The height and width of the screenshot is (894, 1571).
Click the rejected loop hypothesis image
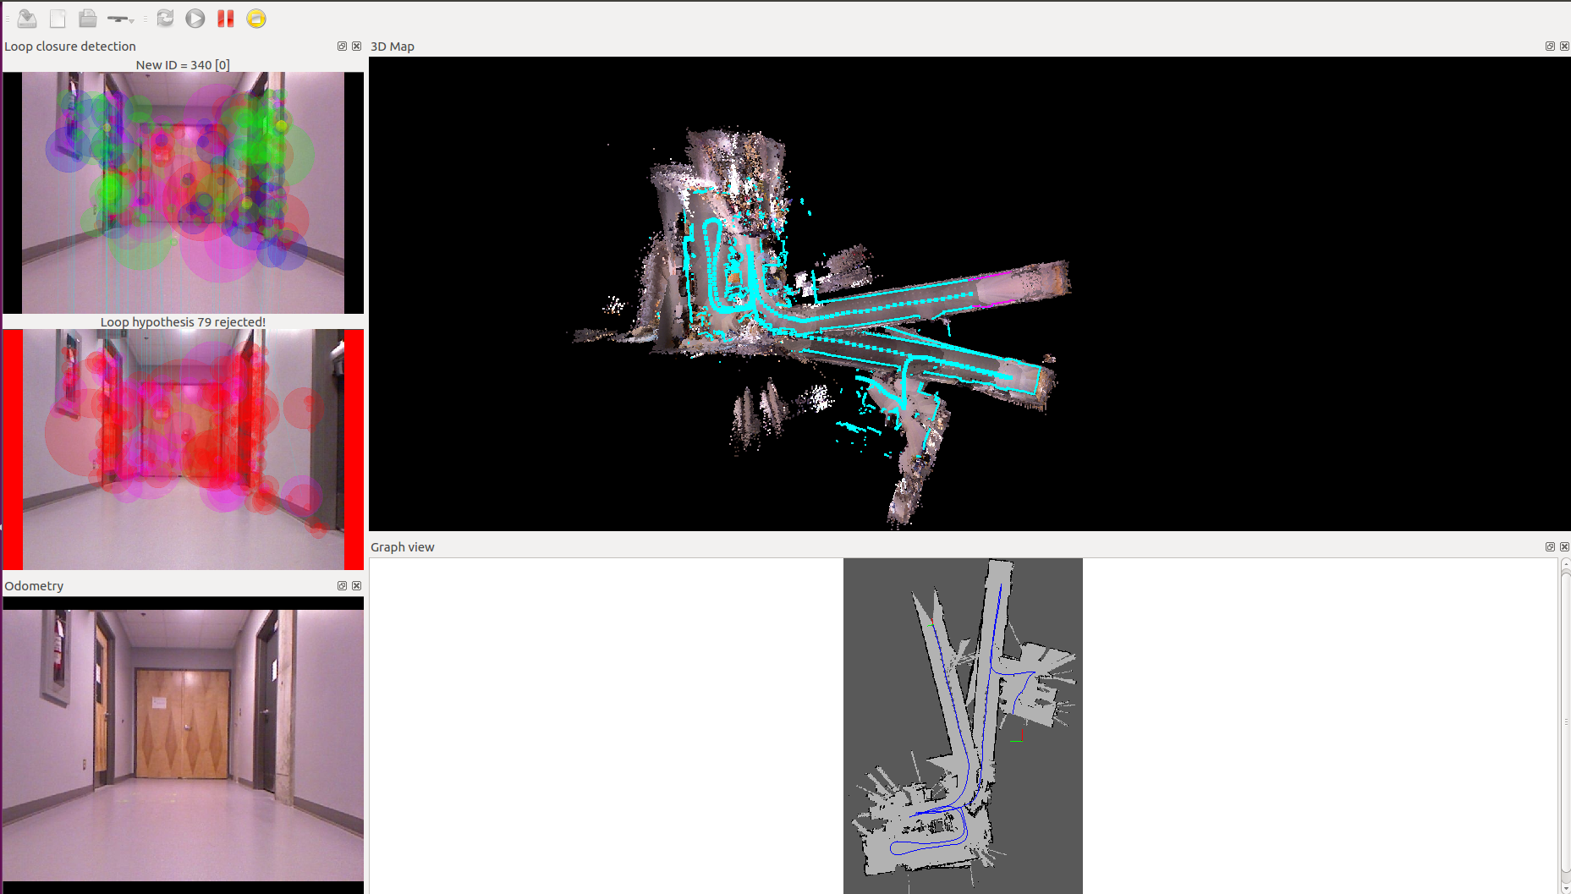(183, 449)
